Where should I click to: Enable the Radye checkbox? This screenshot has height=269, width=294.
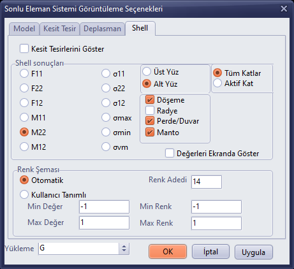[150, 110]
